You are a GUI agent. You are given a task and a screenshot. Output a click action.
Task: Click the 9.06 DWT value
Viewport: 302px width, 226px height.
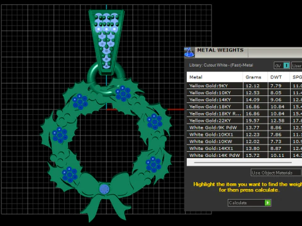pyautogui.click(x=276, y=100)
